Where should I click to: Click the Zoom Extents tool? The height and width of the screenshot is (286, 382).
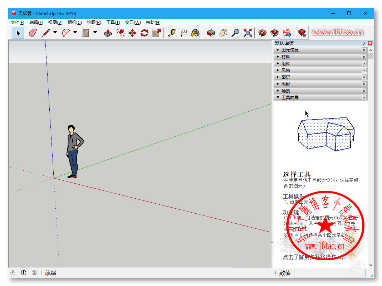click(248, 33)
